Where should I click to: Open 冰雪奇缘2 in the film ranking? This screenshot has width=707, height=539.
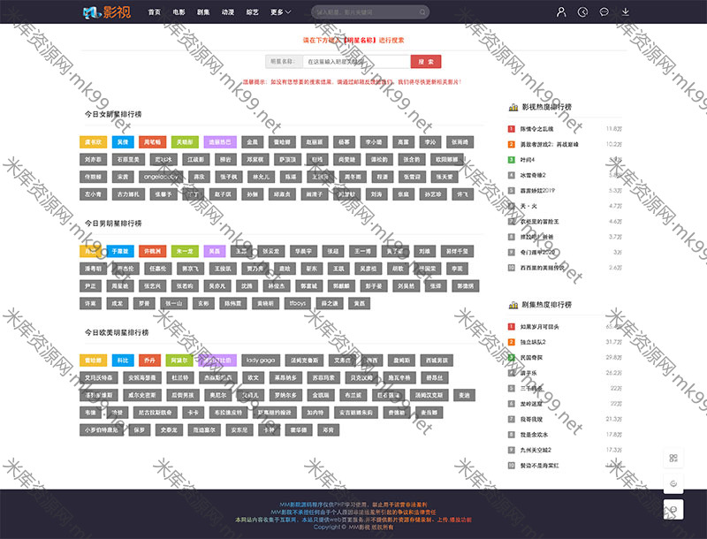coord(533,175)
